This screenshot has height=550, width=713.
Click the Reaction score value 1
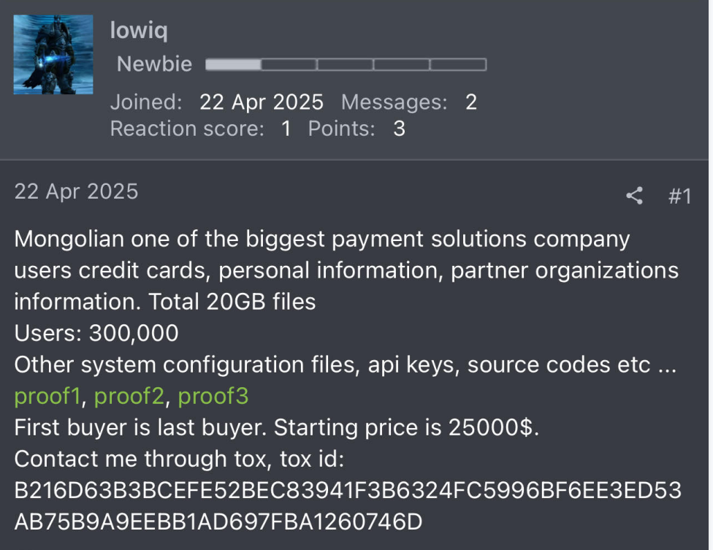point(286,129)
